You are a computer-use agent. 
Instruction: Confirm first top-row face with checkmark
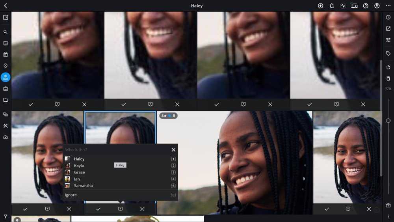pyautogui.click(x=31, y=104)
